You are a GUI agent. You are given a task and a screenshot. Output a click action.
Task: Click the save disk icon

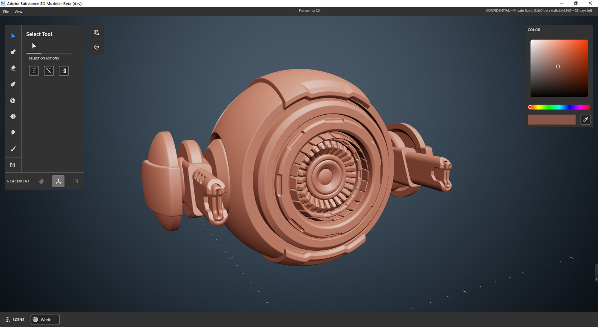[12, 165]
